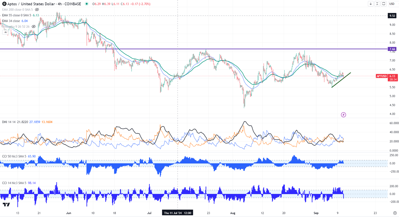399x217 pixels.
Task: Click the -0.17 (-2.70%) change value
Action: 140,4
